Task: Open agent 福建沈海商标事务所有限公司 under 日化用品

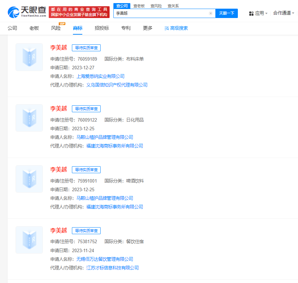Action: (114, 146)
